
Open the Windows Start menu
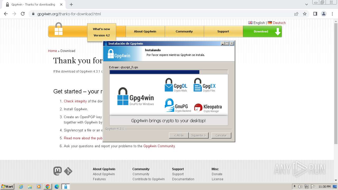(7, 187)
